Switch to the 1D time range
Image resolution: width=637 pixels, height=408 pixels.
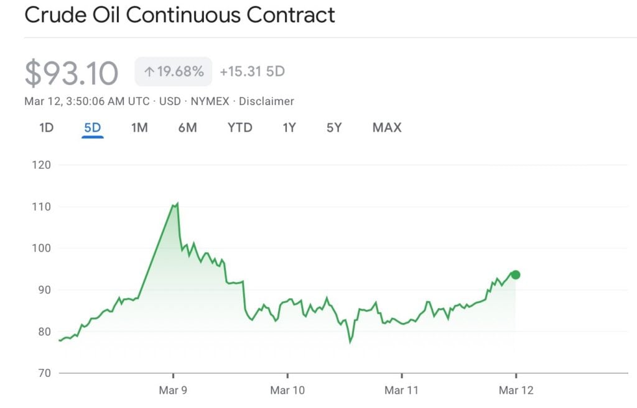point(45,127)
